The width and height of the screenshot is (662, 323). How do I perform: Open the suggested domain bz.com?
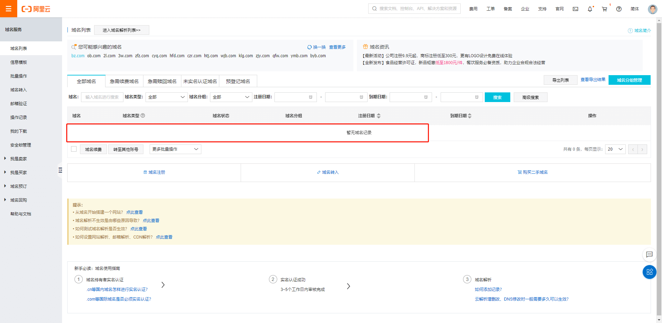point(78,56)
